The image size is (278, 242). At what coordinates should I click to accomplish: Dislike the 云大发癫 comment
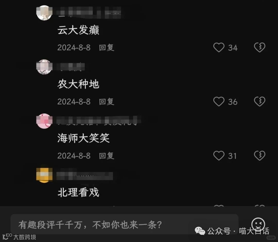(x=259, y=47)
